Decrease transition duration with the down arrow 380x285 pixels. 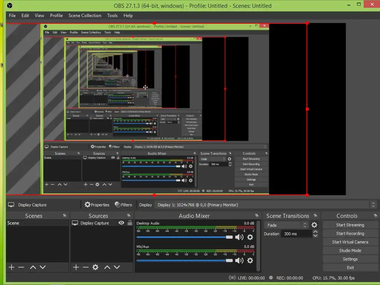pyautogui.click(x=315, y=236)
